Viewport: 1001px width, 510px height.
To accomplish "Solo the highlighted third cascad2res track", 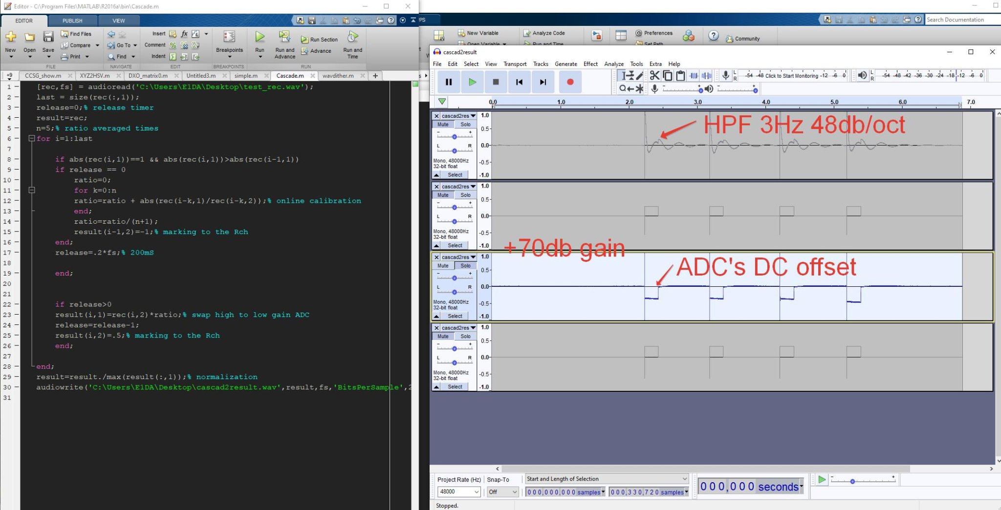I will pos(465,266).
